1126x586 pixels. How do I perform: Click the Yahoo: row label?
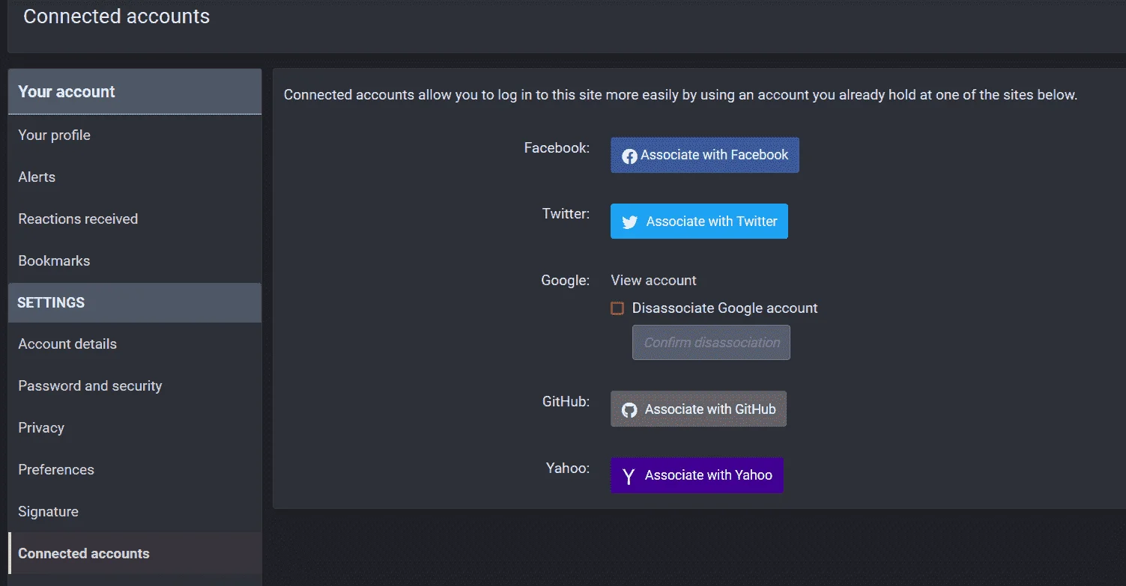click(x=568, y=469)
